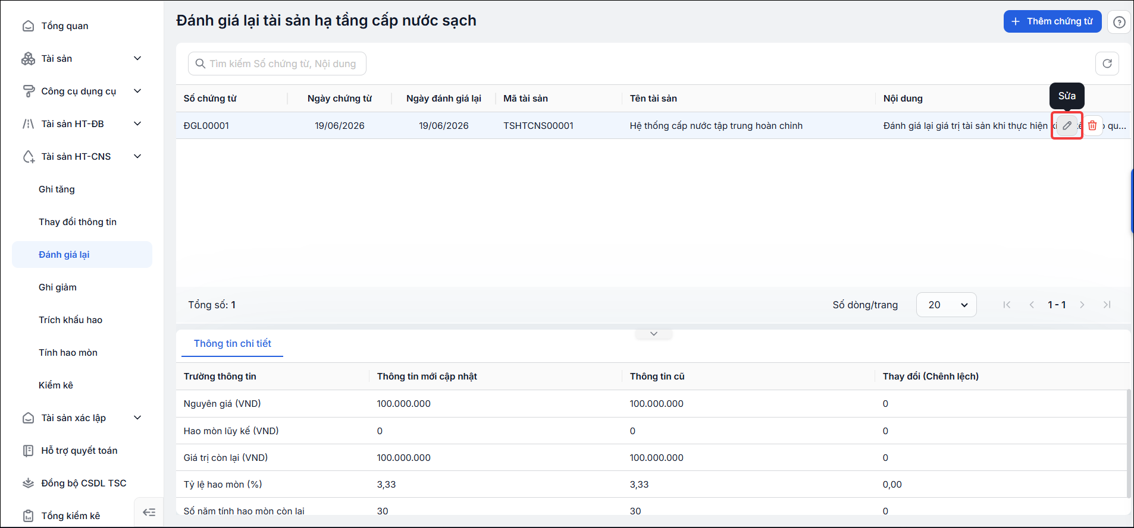Click the Tài sản xác lập icon
Viewport: 1134px width, 528px height.
(x=28, y=418)
